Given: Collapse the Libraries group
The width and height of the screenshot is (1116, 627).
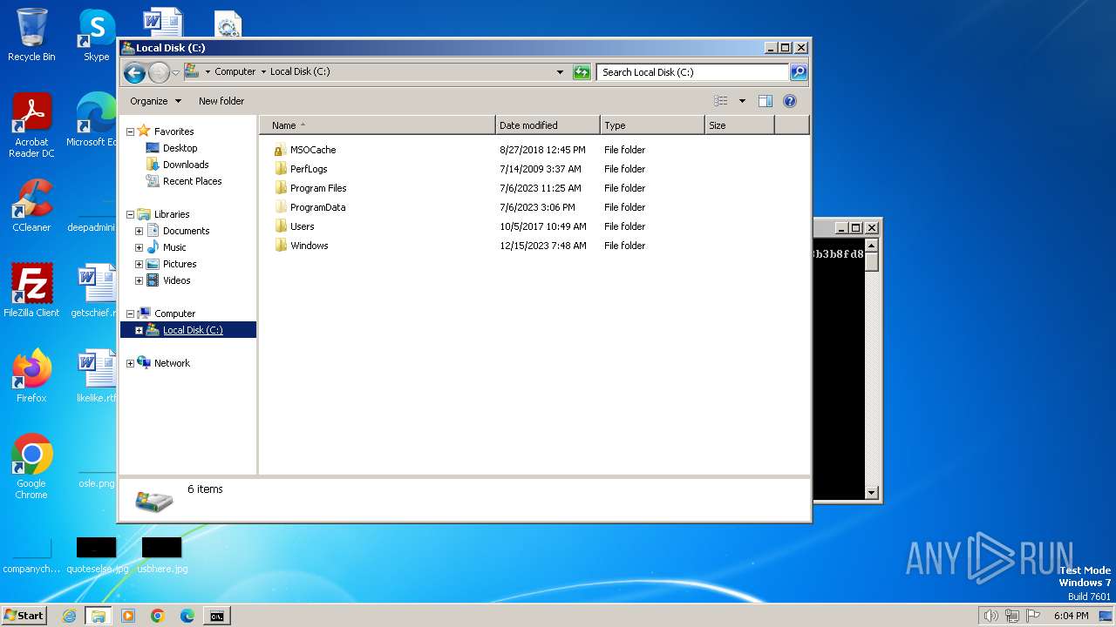Looking at the screenshot, I should tap(131, 215).
